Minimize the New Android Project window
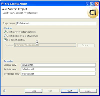The image size is (100, 96). (x=88, y=4)
